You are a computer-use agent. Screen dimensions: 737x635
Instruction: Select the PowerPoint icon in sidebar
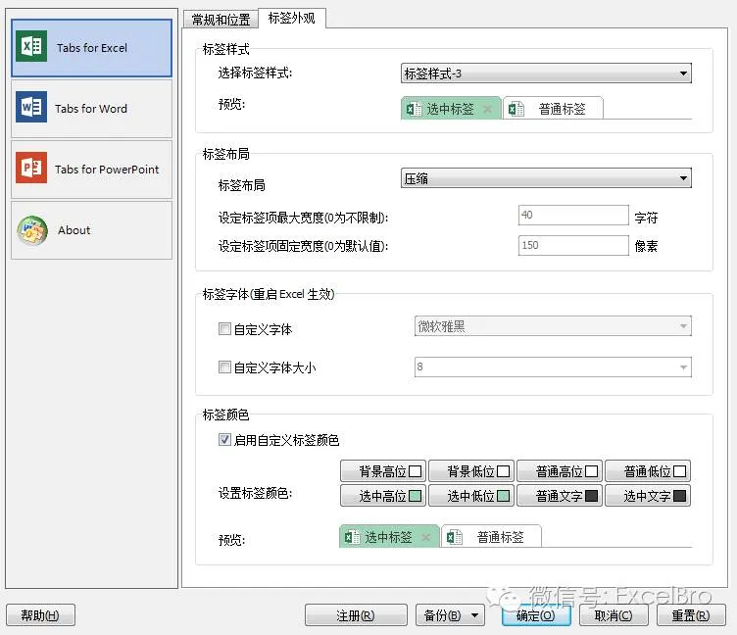[31, 168]
